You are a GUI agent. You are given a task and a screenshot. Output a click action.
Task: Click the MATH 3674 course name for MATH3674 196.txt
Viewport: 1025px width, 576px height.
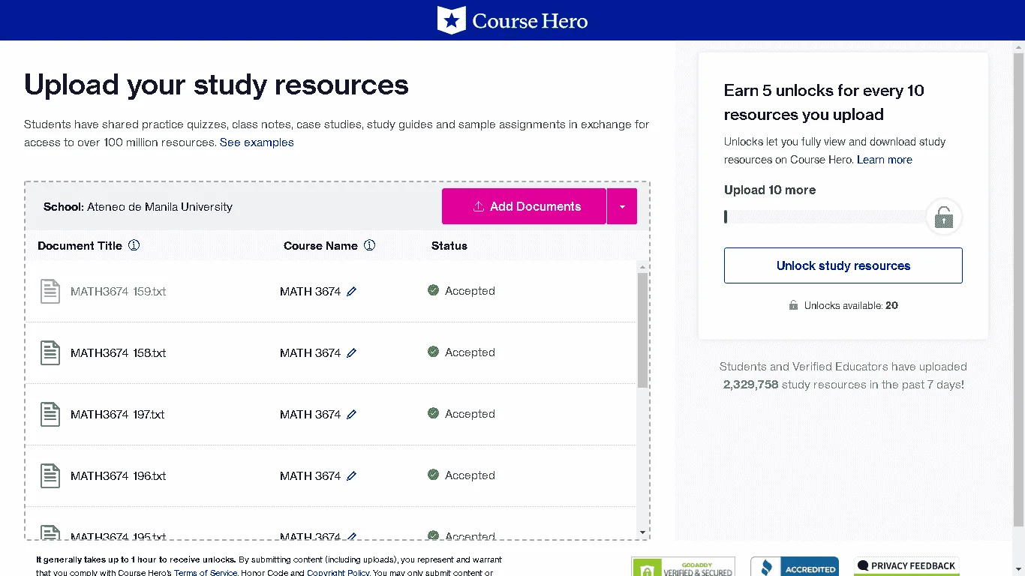pyautogui.click(x=311, y=476)
